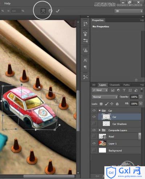Open the Character panel icon
The image size is (145, 179).
[x=85, y=60]
